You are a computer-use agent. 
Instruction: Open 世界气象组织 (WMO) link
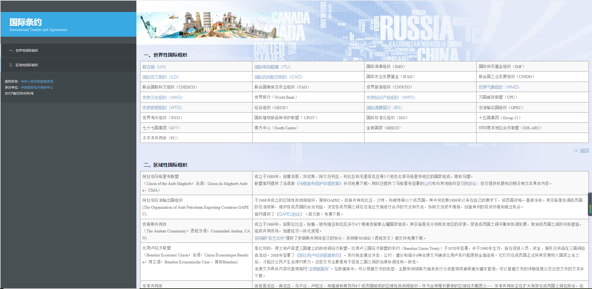click(499, 87)
